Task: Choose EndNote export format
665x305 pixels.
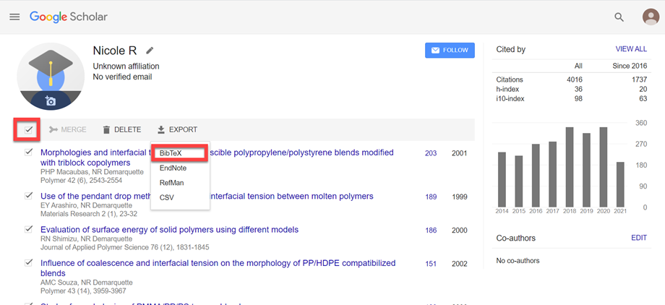Action: 173,168
